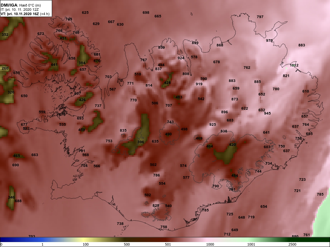
Task: Click the 500 label on the color scale
Action: point(127,244)
